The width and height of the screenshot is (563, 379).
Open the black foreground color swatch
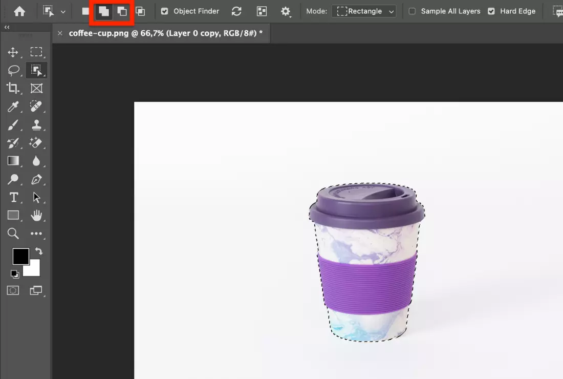tap(20, 256)
